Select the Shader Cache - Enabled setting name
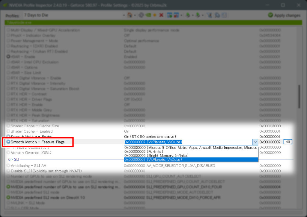This screenshot has height=217, width=307. point(31,131)
